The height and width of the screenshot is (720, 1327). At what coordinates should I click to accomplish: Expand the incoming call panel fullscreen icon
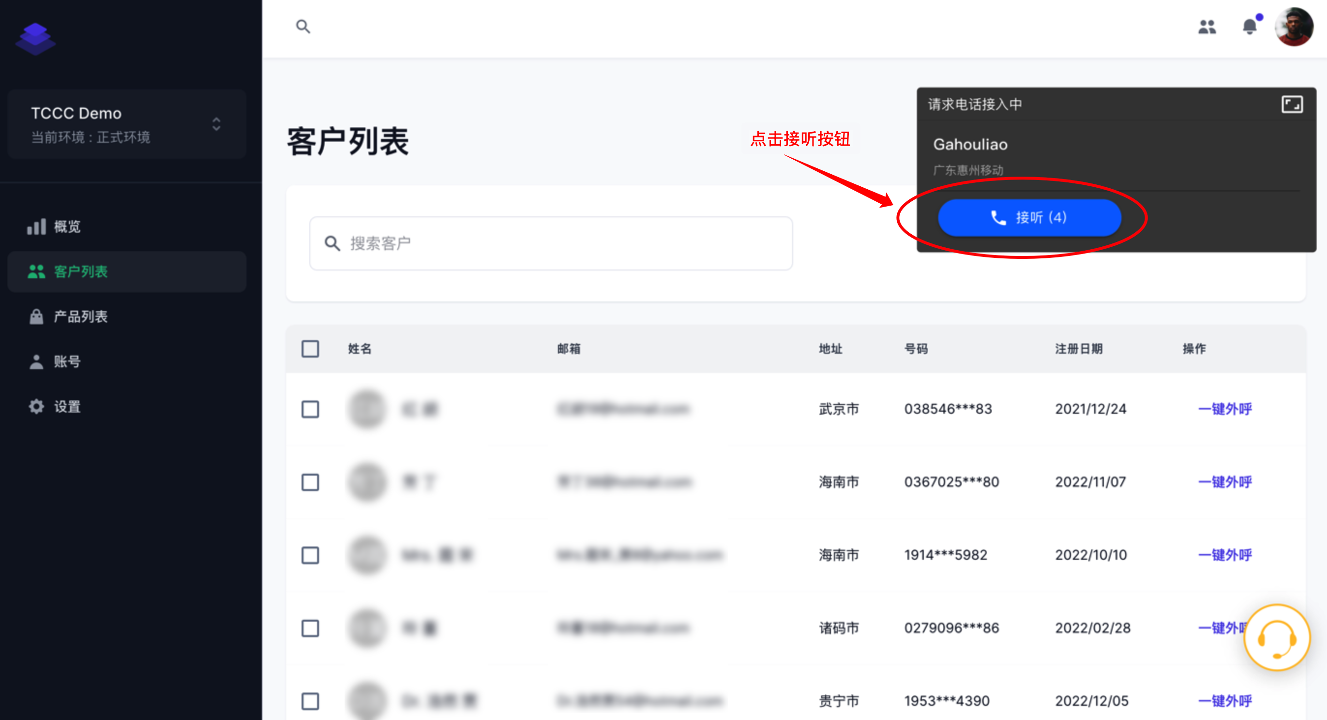tap(1292, 105)
